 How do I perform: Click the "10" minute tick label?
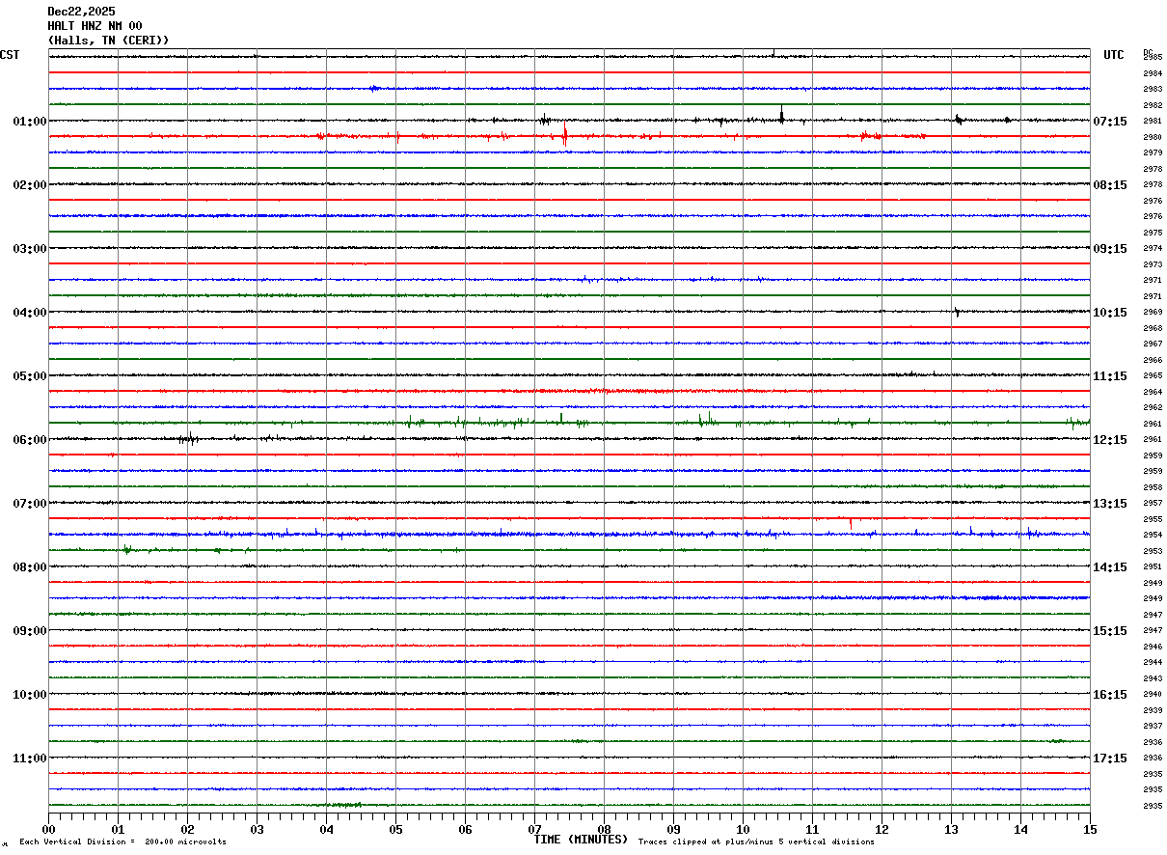pos(743,829)
